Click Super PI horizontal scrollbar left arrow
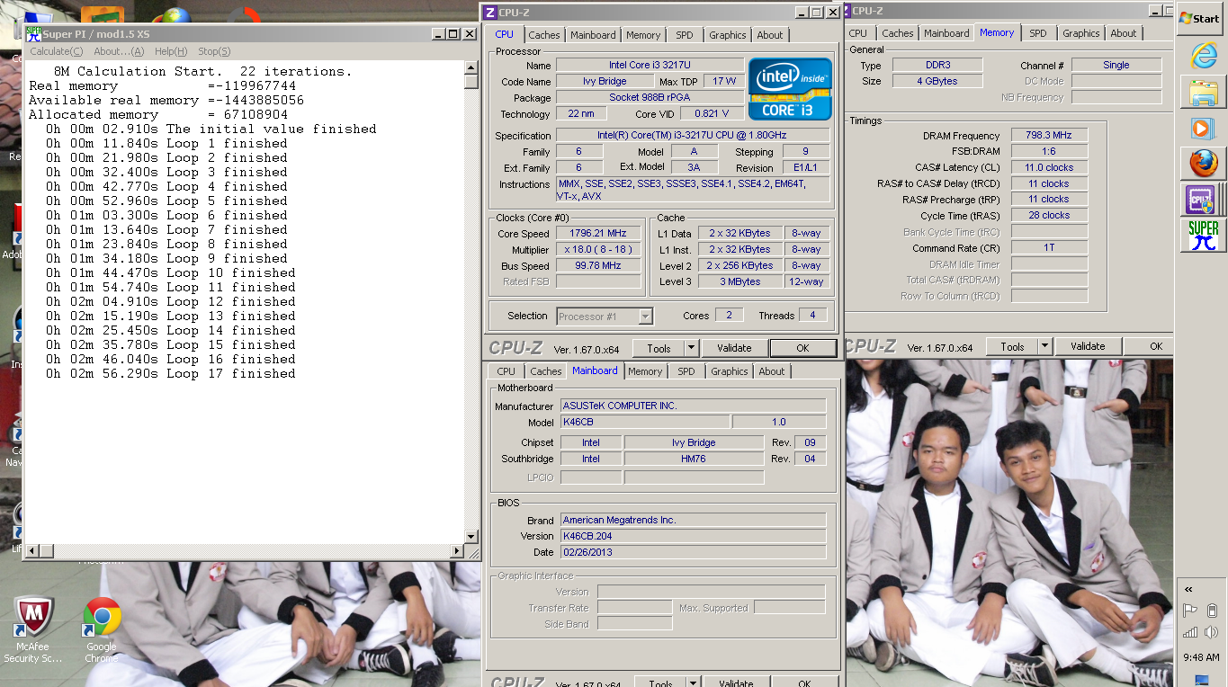Viewport: 1228px width, 687px height. (x=32, y=550)
